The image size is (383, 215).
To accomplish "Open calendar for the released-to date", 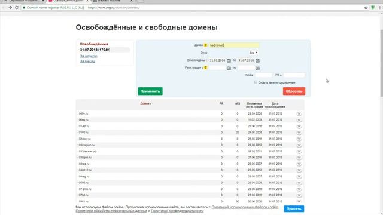I will click(257, 60).
